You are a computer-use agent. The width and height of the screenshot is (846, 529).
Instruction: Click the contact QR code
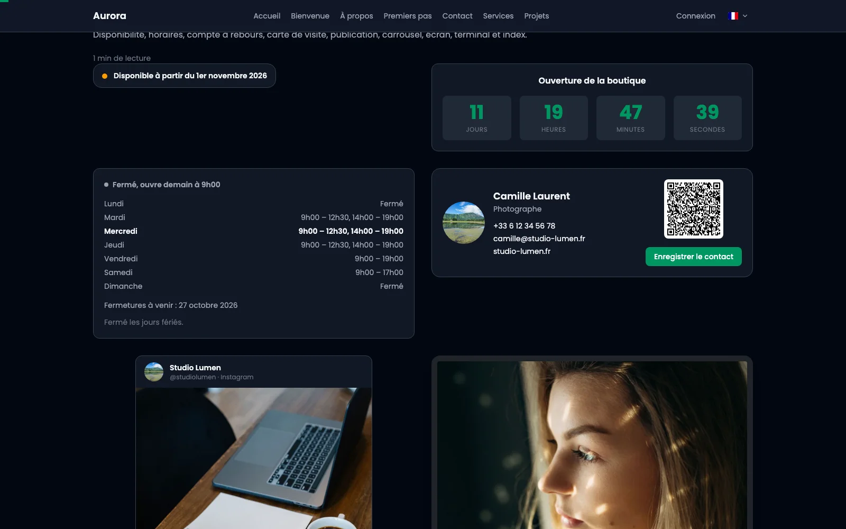point(694,209)
